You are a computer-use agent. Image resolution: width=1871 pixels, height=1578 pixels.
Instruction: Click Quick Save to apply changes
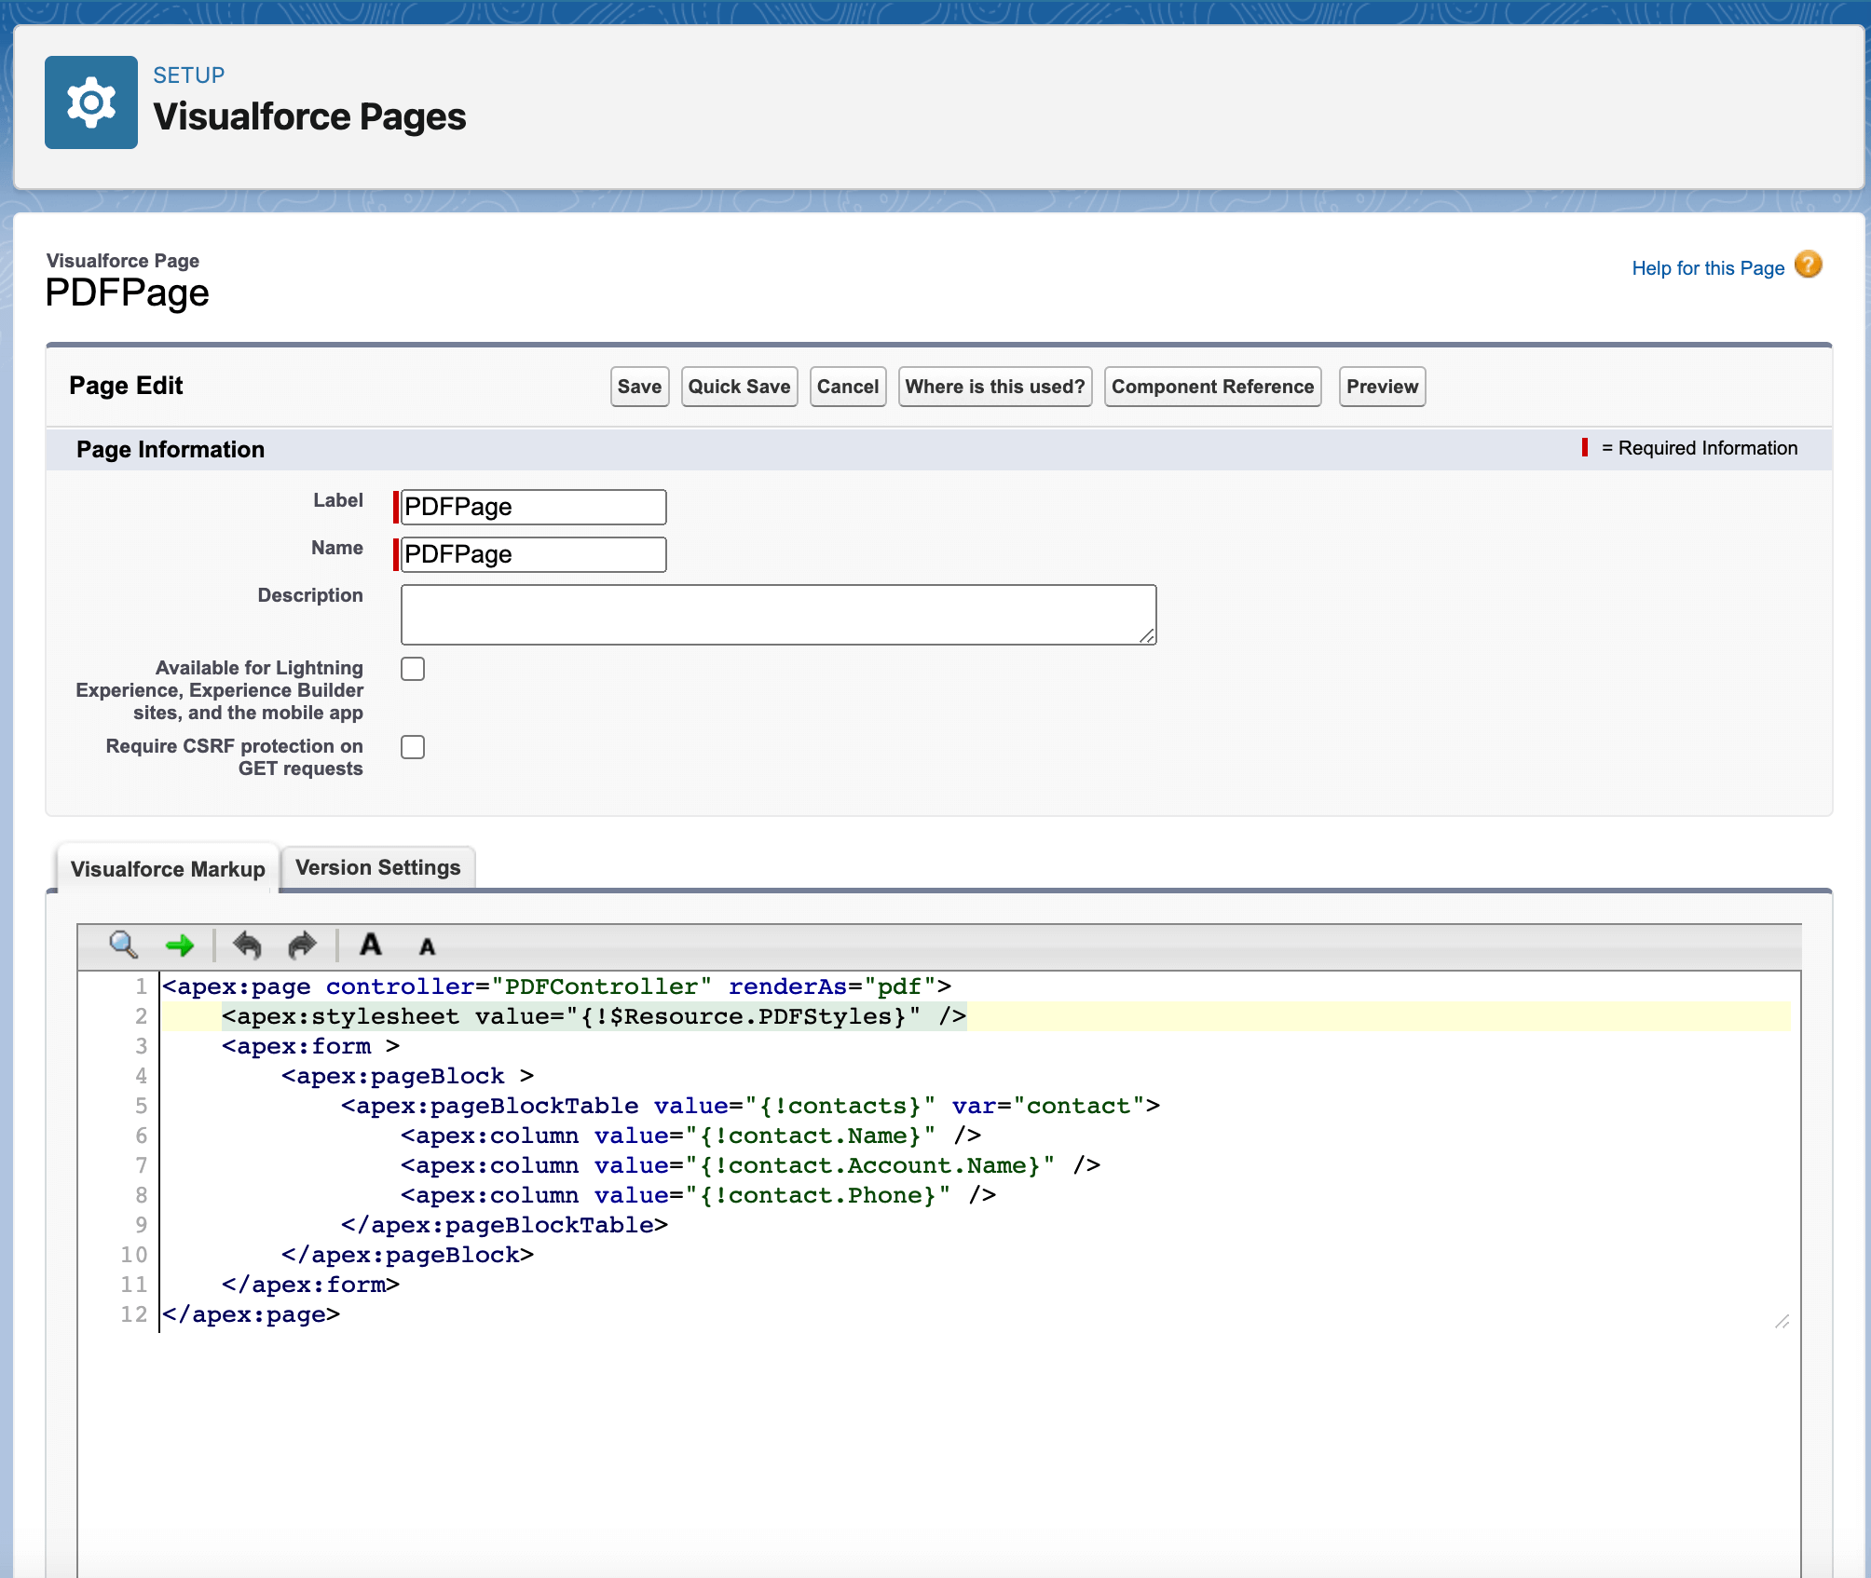739,386
